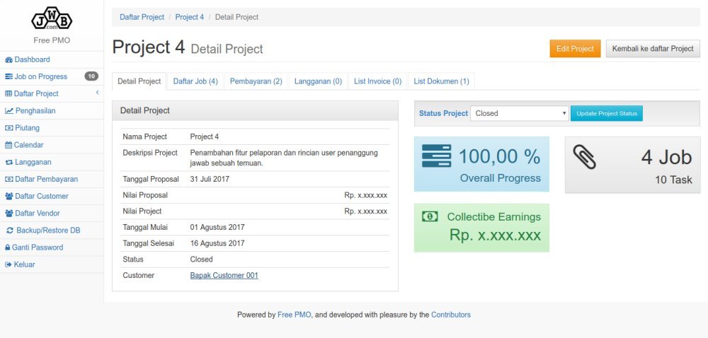Screen dimensions: 708x338
Task: Select the List Dokumen (1) tab
Action: pos(441,81)
